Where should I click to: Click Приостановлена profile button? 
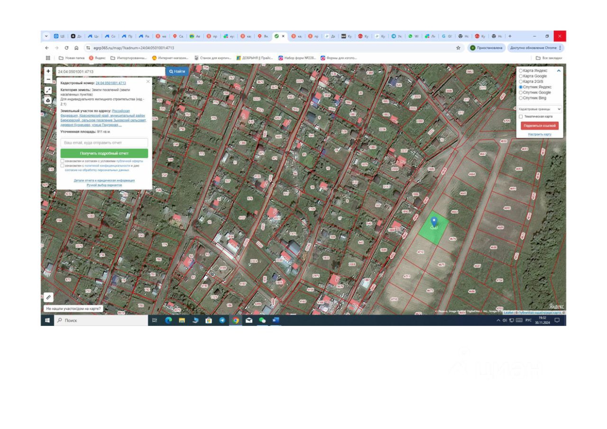(x=487, y=48)
